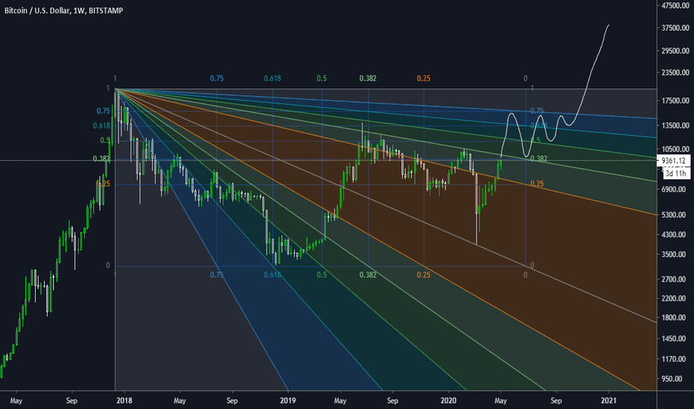The height and width of the screenshot is (409, 694).
Task: Select the 6900.00 price axis label
Action: click(x=675, y=189)
